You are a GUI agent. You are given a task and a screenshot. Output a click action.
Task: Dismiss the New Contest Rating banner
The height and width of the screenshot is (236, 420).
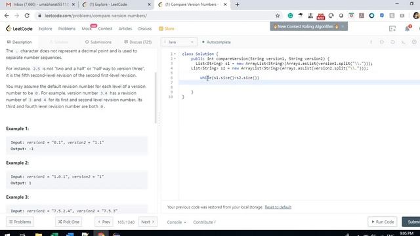pos(343,26)
